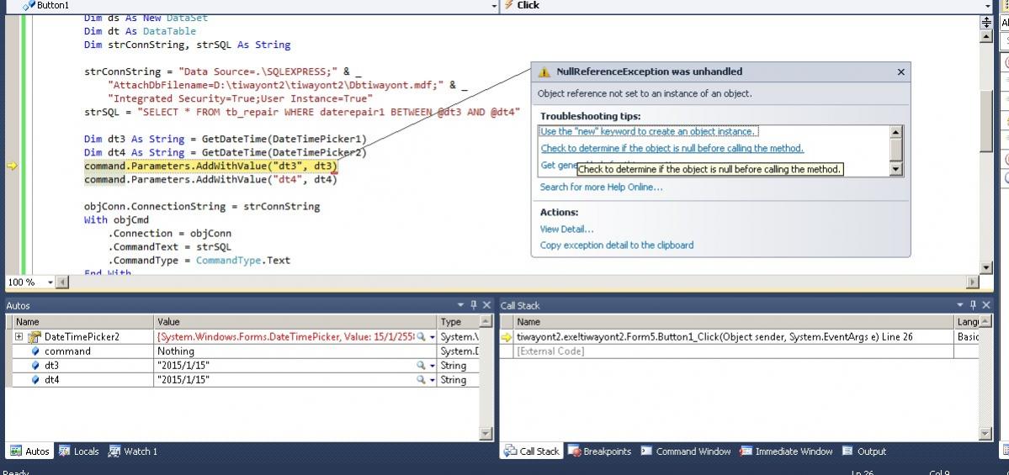Toggle auto-hide pin on Autos panel

pyautogui.click(x=474, y=304)
